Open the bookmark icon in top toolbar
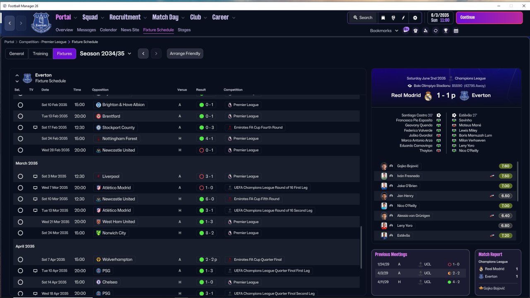This screenshot has height=298, width=530. click(383, 18)
